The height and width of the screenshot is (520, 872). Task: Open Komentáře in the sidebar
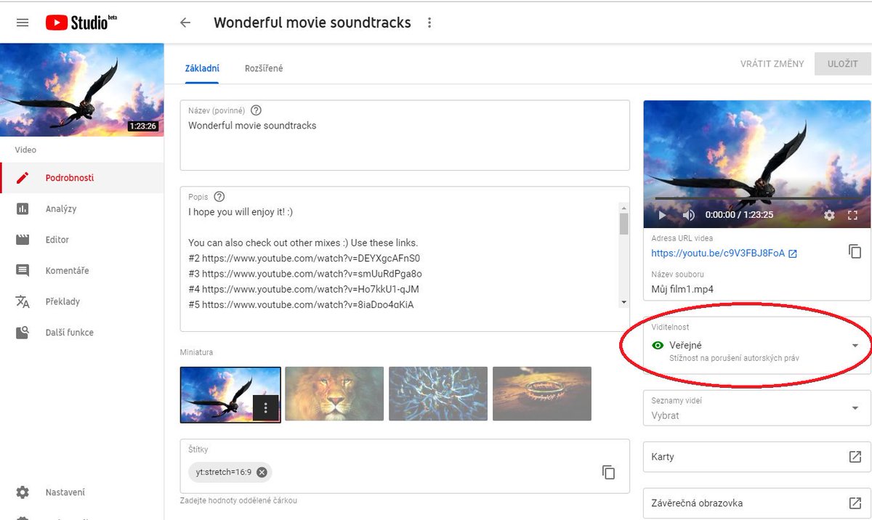tap(81, 271)
